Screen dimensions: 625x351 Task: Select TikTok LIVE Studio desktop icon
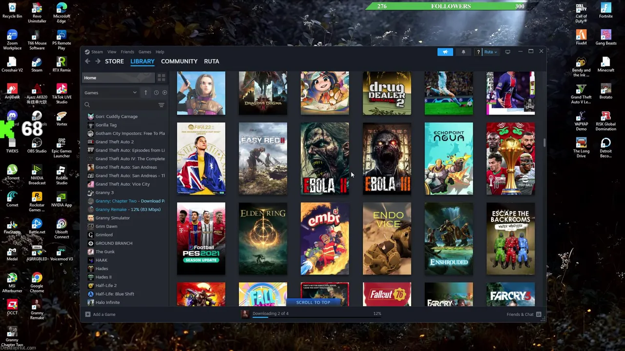[62, 94]
